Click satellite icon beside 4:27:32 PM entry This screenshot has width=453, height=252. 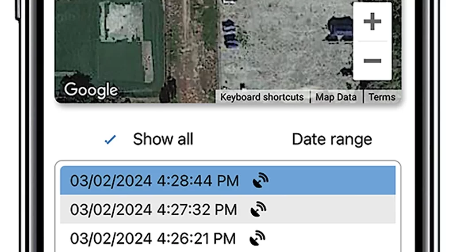pos(258,209)
